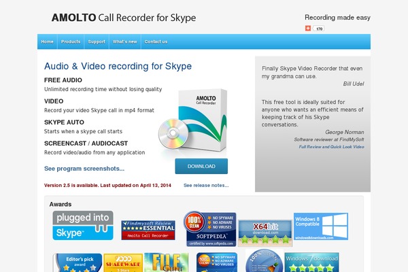The height and width of the screenshot is (272, 408).
Task: Click the 170 share counter bubble
Action: coord(318,29)
